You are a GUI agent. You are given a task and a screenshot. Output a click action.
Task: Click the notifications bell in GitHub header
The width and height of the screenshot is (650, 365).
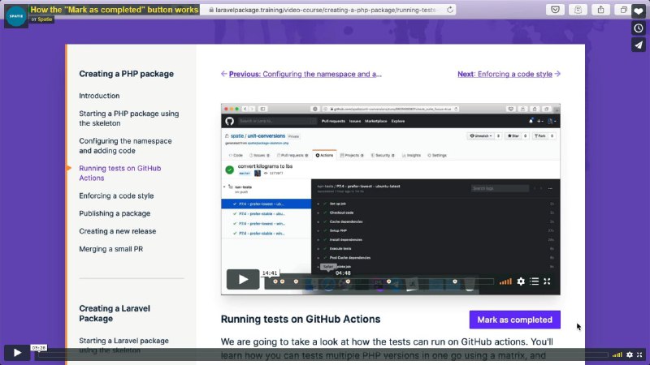(x=531, y=121)
